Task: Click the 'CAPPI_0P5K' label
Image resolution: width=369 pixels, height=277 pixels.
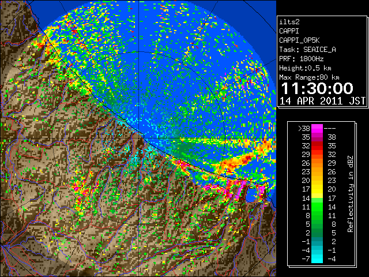Action: point(299,40)
